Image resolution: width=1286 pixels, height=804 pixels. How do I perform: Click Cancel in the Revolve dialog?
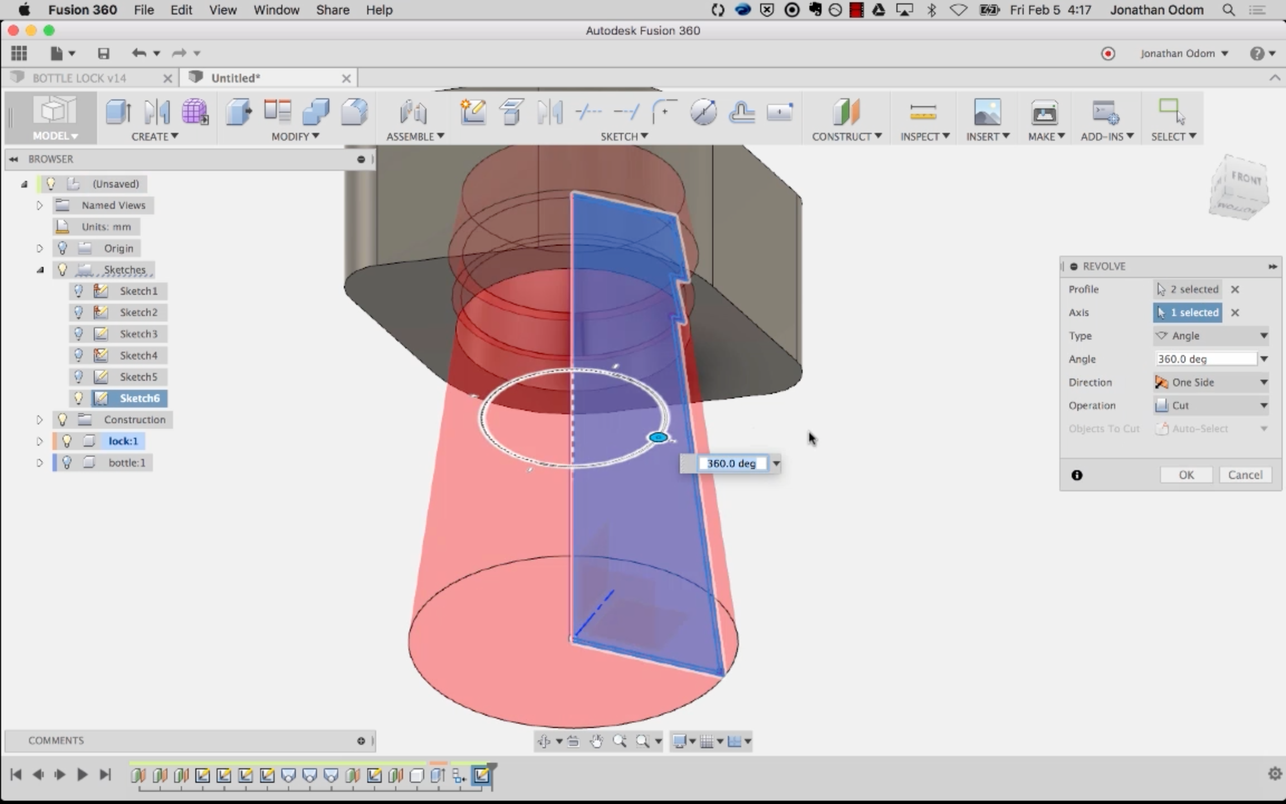1245,475
